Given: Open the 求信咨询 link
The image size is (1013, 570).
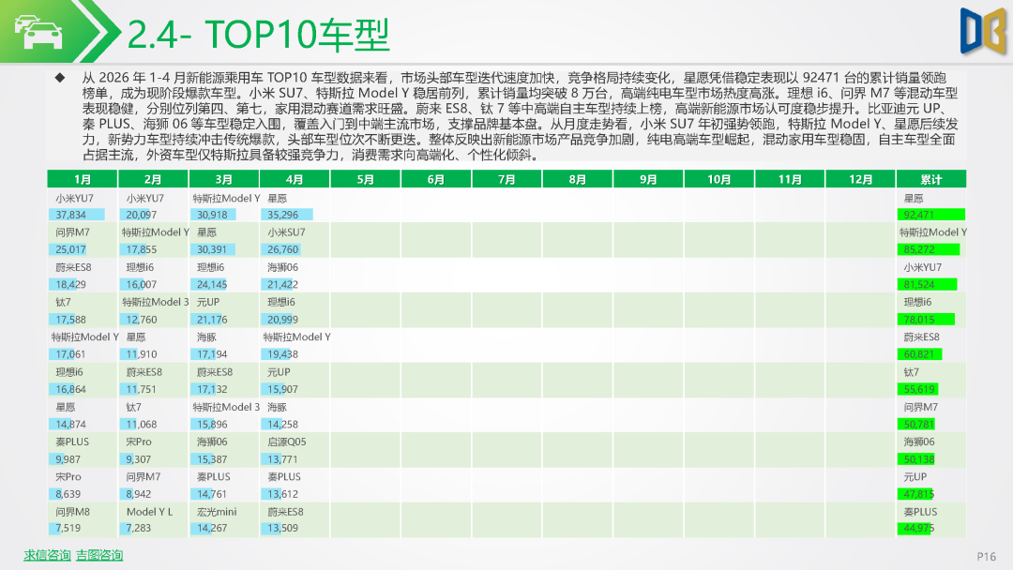Looking at the screenshot, I should pos(47,555).
